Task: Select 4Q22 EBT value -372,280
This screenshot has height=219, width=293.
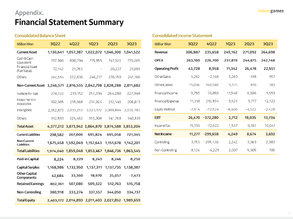Action: click(211, 118)
